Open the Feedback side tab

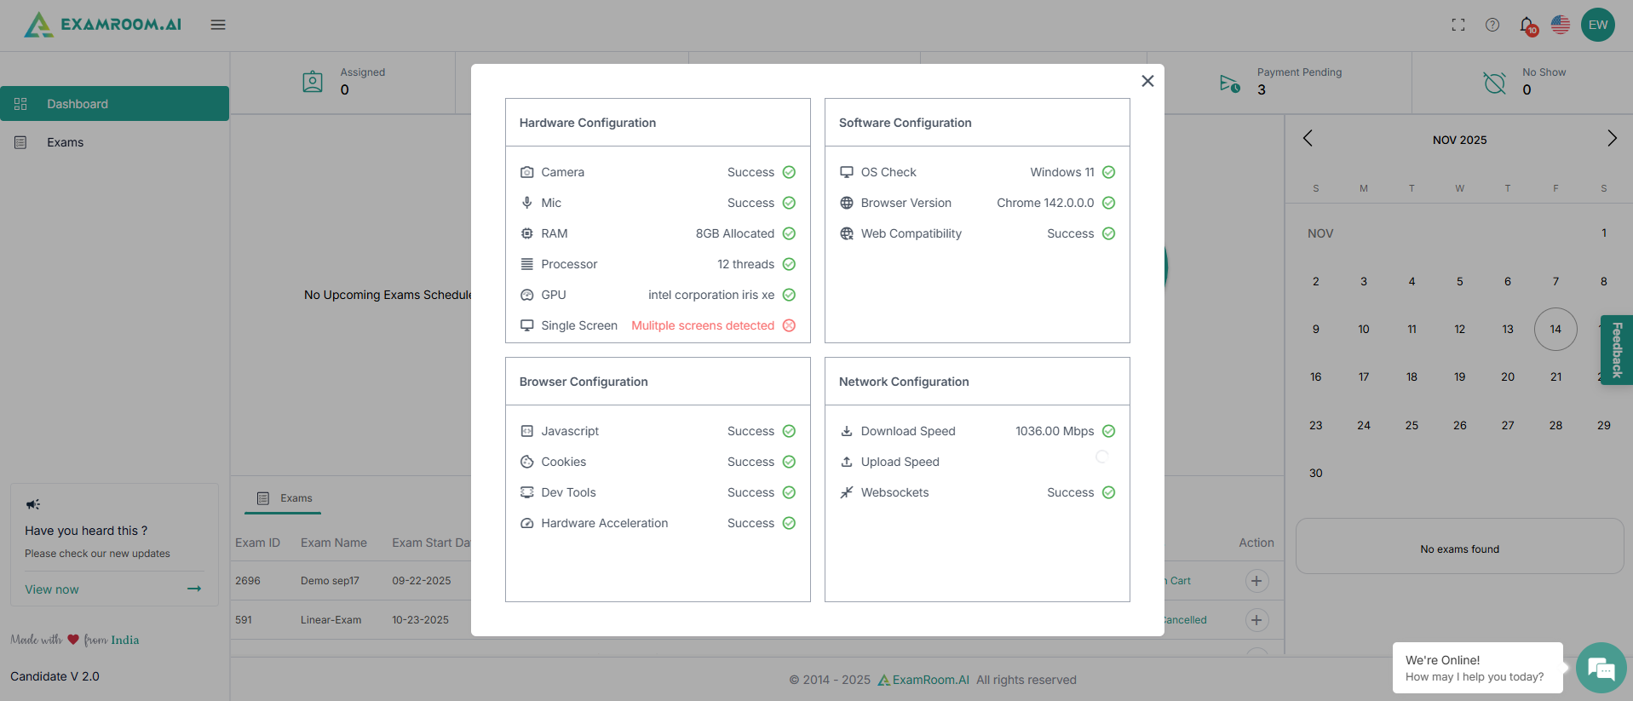1617,350
